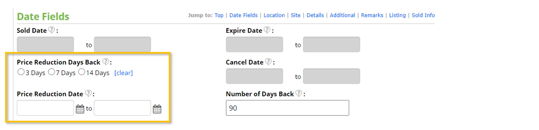Jump to the Additional section
Image resolution: width=539 pixels, height=130 pixels.
click(342, 15)
